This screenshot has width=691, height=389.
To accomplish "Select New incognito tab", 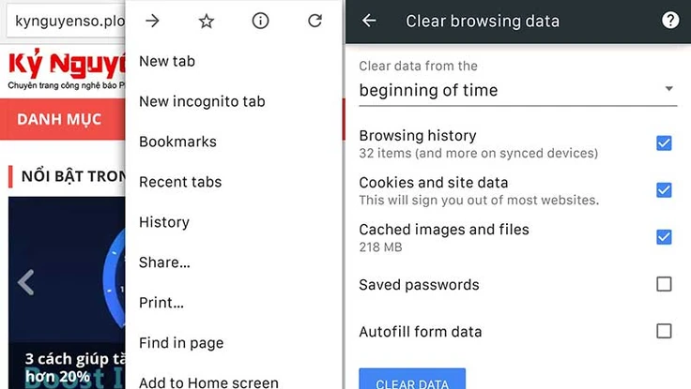I will click(202, 101).
